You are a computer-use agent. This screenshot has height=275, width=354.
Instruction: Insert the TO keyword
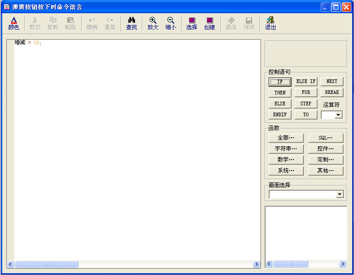(x=306, y=114)
